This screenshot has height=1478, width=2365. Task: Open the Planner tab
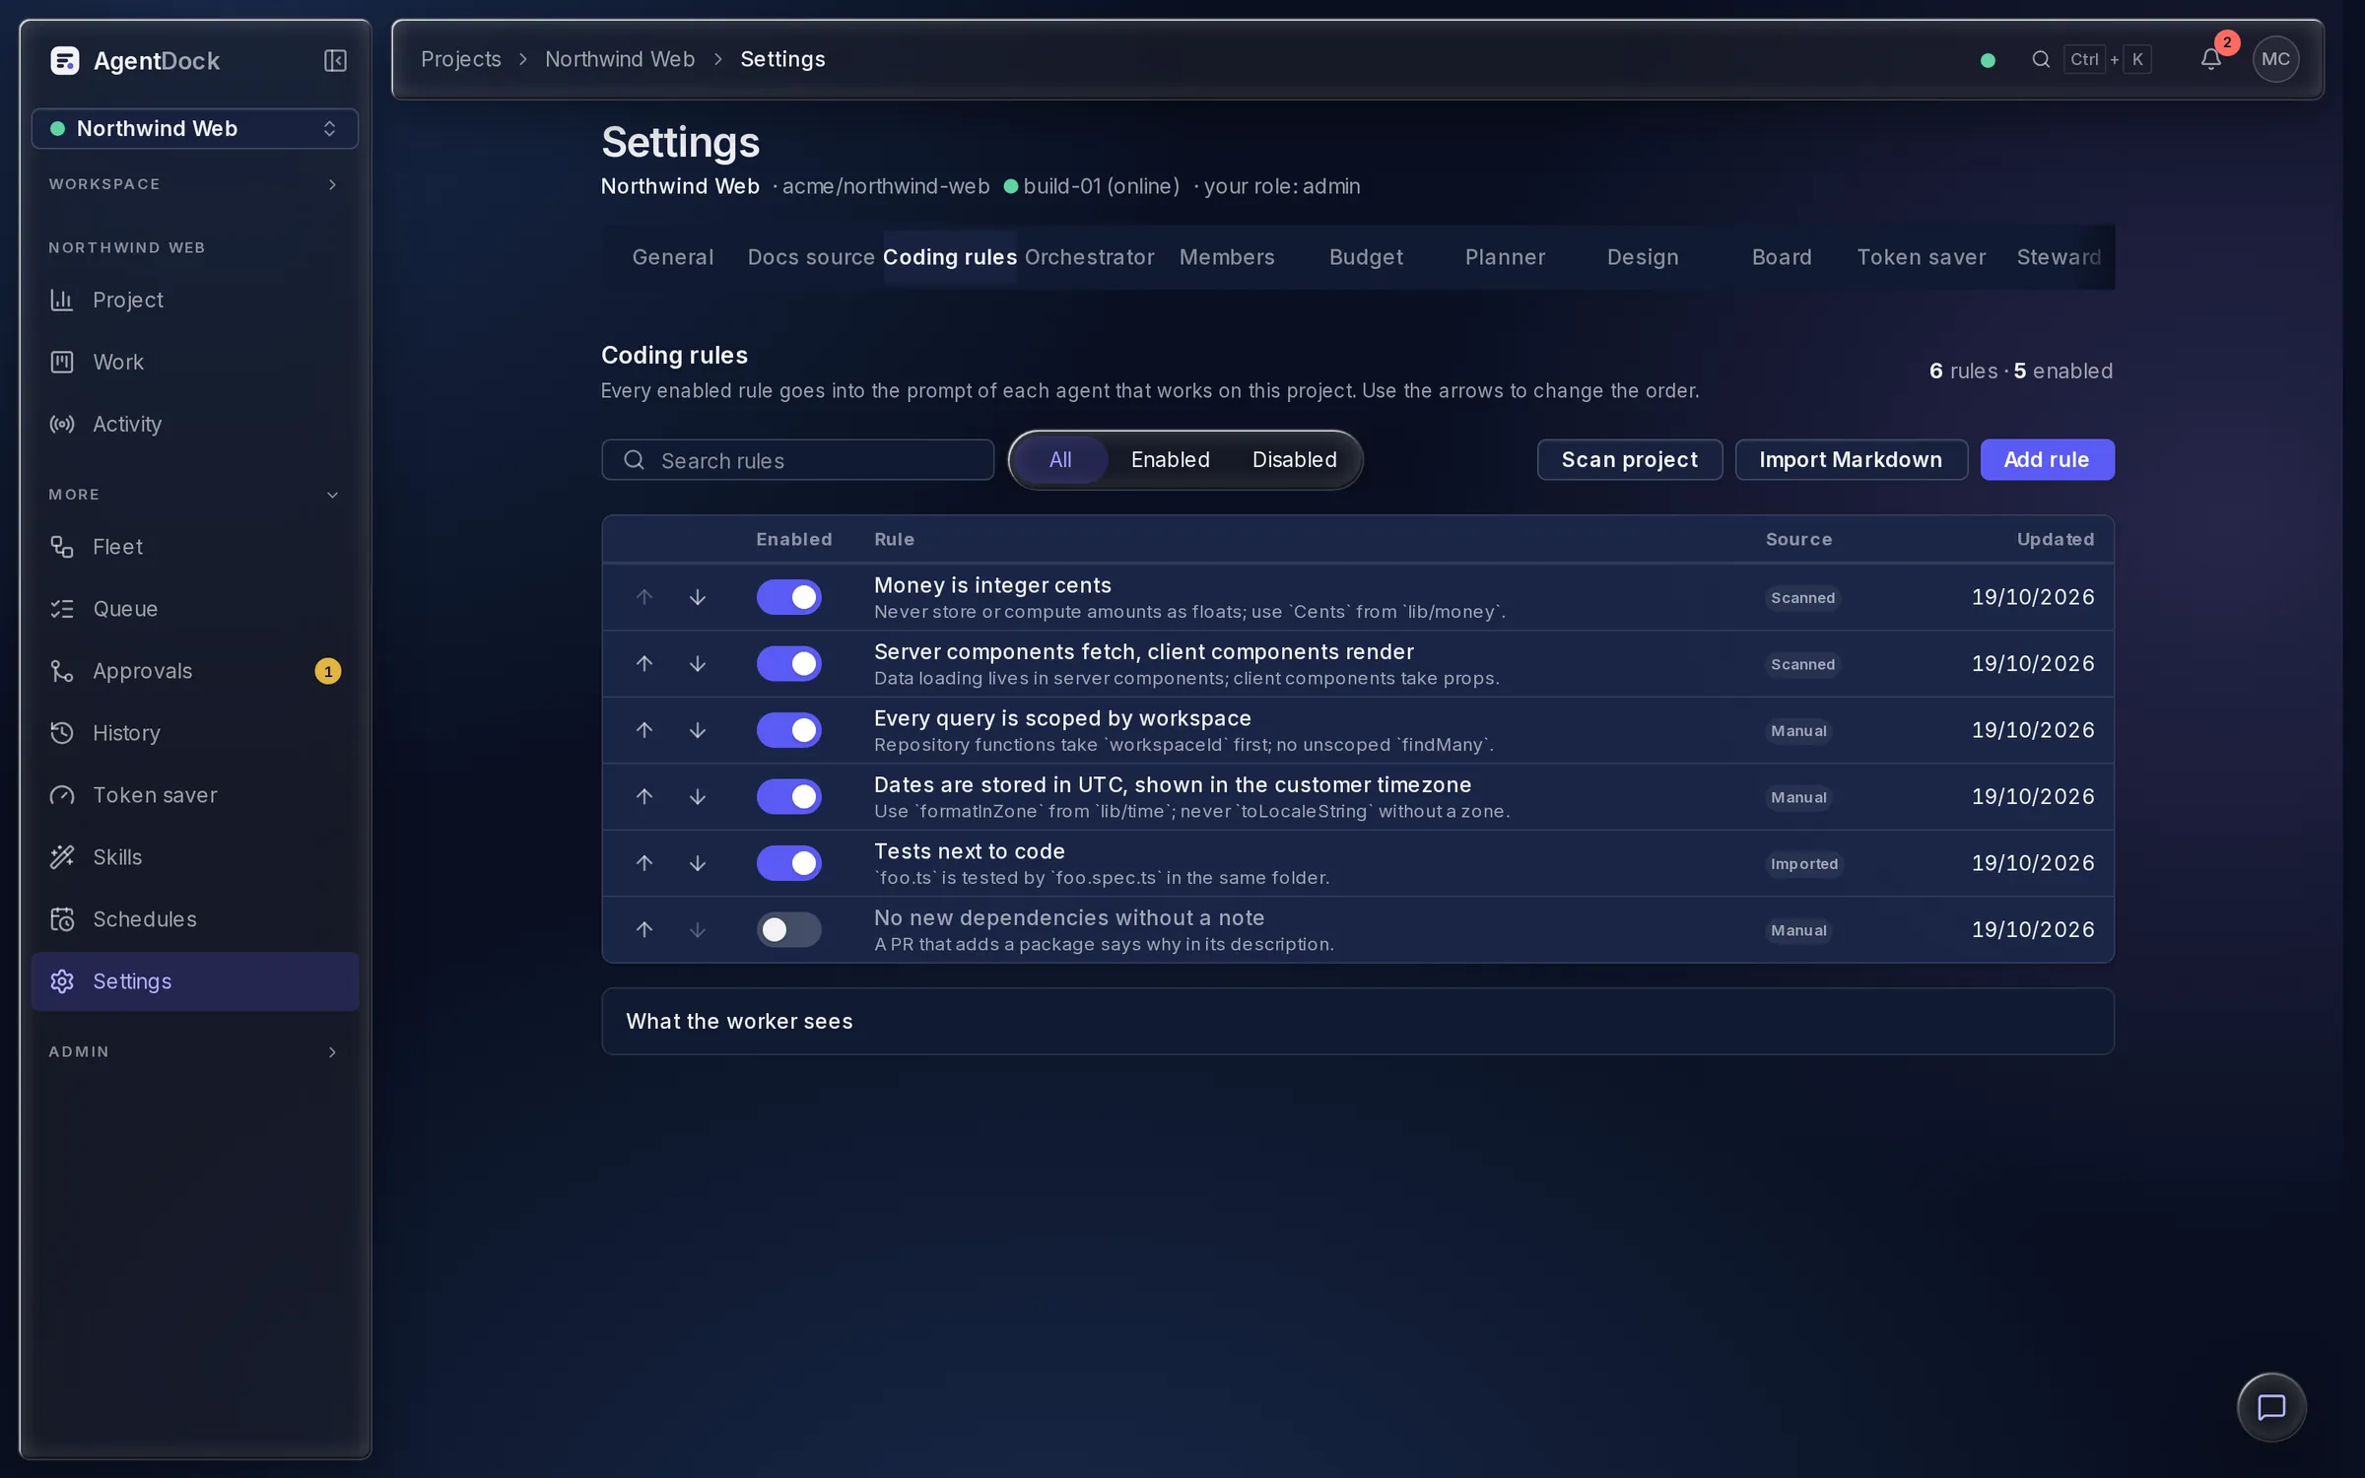(1505, 257)
